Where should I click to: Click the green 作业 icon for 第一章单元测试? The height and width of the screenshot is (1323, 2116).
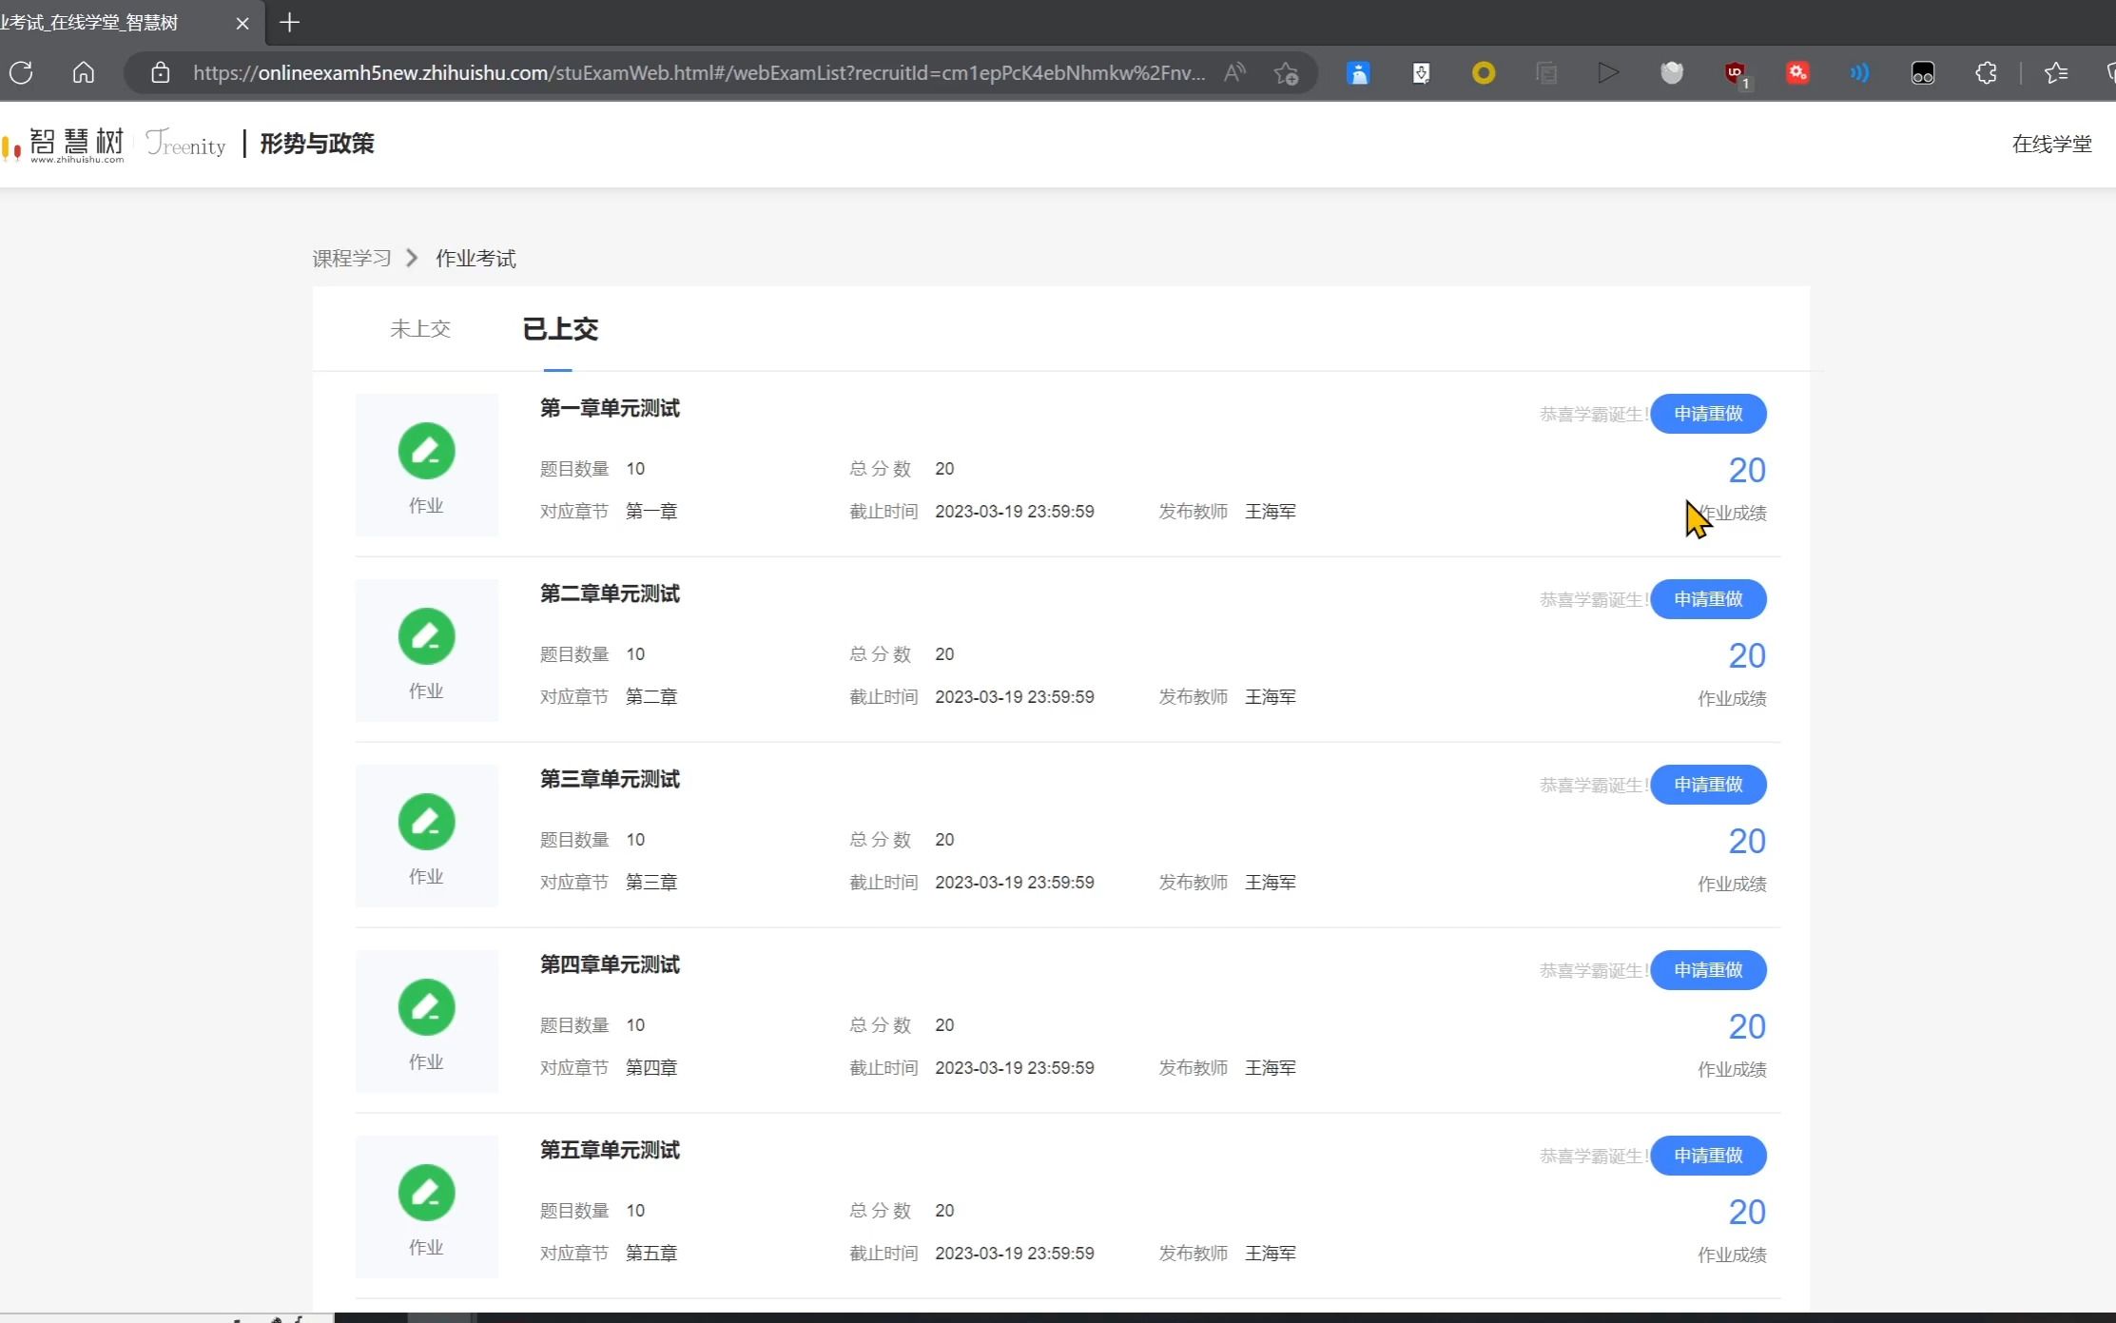tap(426, 451)
